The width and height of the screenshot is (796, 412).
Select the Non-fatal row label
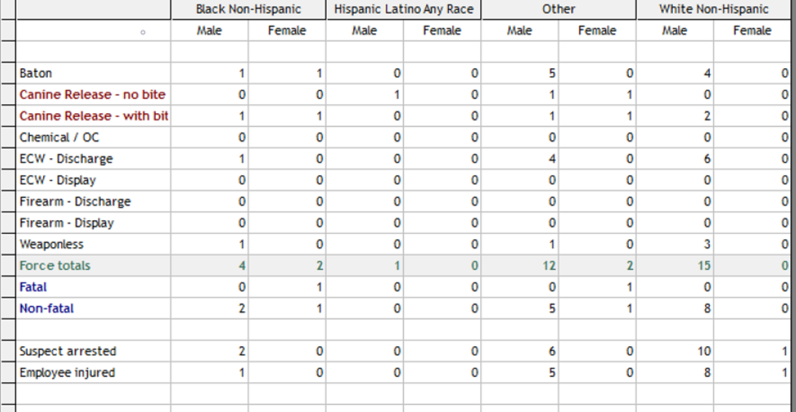coord(46,309)
